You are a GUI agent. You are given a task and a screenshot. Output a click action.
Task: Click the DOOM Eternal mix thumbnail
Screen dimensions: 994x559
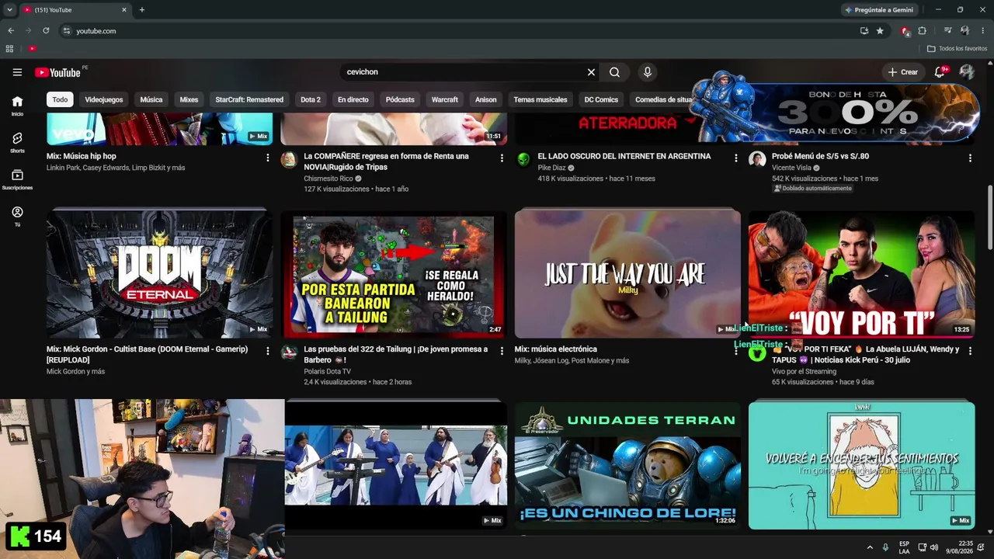pos(160,273)
